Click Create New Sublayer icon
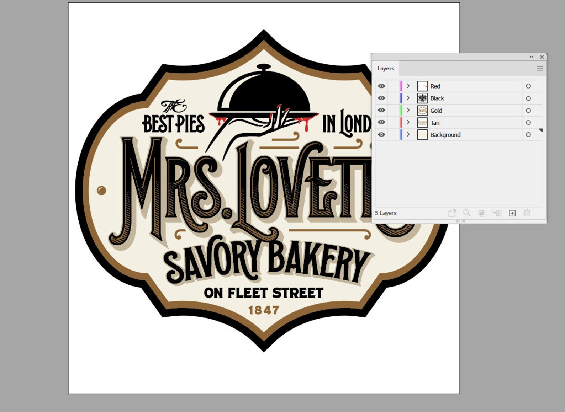This screenshot has height=412, width=565. (x=497, y=213)
